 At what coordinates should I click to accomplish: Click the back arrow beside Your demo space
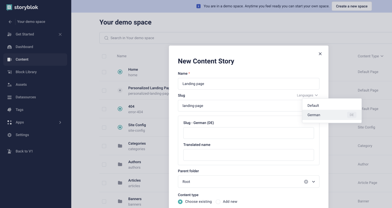point(10,22)
